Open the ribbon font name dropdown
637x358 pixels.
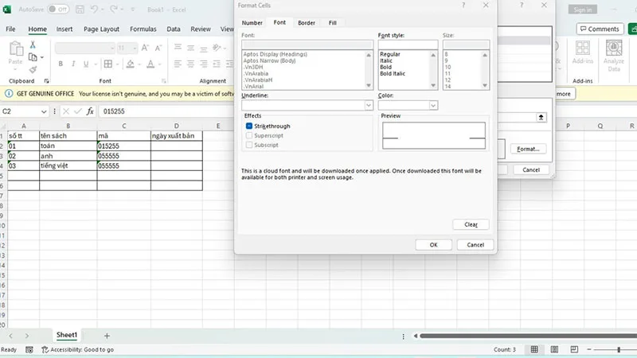pos(112,49)
